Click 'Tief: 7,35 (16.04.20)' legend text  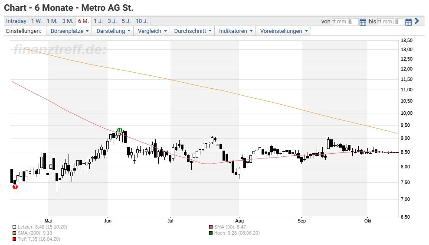point(39,239)
